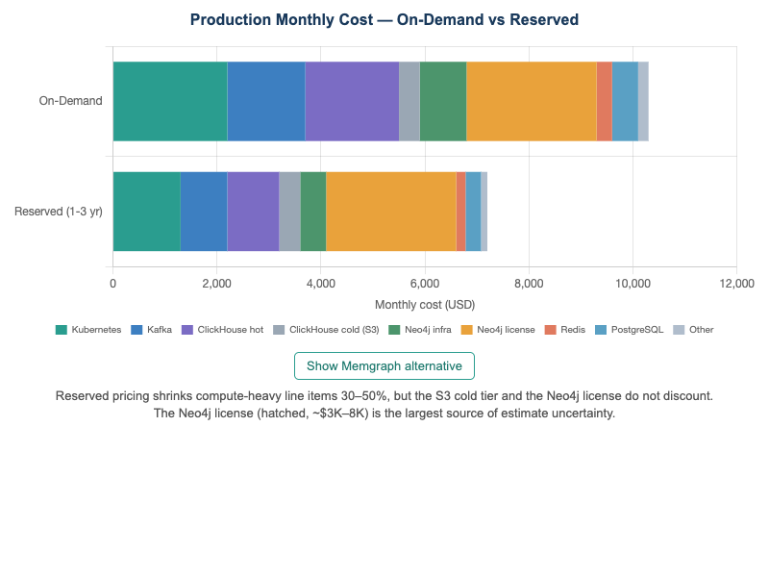The width and height of the screenshot is (769, 577).
Task: Click the 10,000 x-axis tick label
Action: click(x=633, y=284)
